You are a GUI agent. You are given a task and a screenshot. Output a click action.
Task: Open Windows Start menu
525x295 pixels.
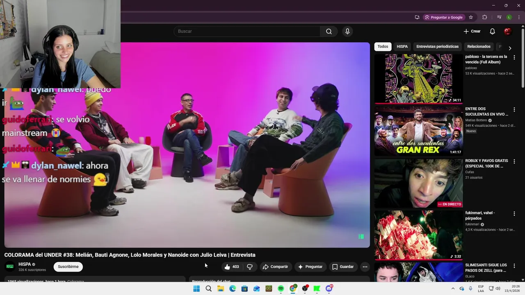pyautogui.click(x=196, y=288)
